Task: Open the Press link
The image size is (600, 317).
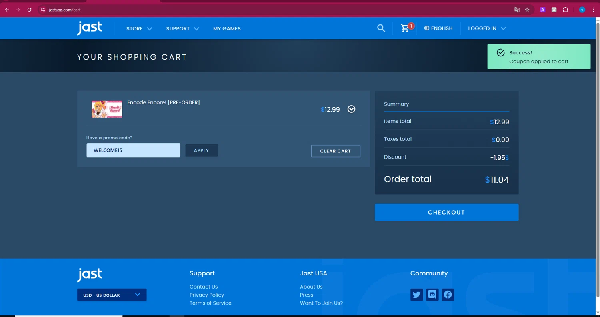Action: tap(306, 295)
